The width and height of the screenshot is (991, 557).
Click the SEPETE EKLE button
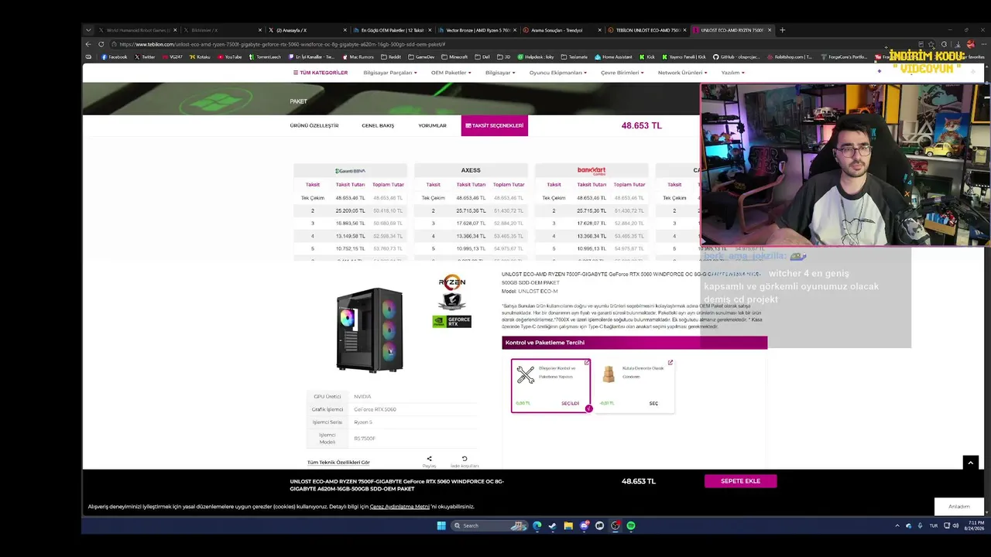(x=740, y=481)
